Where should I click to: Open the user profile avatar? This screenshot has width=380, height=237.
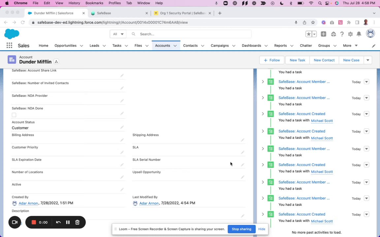pos(370,34)
